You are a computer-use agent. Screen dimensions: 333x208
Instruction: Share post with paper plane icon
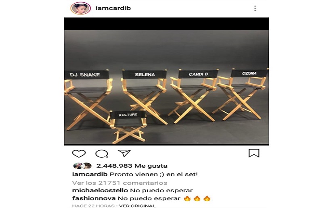pyautogui.click(x=124, y=153)
